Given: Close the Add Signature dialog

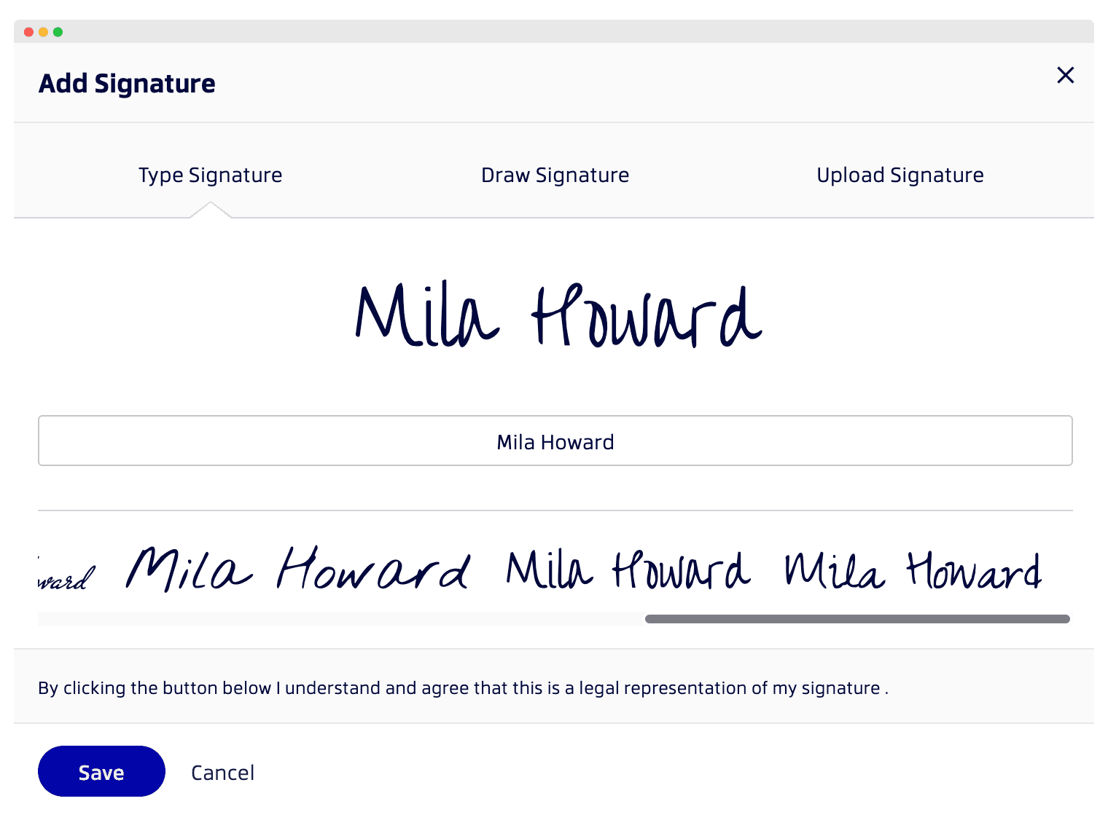Looking at the screenshot, I should point(1065,75).
